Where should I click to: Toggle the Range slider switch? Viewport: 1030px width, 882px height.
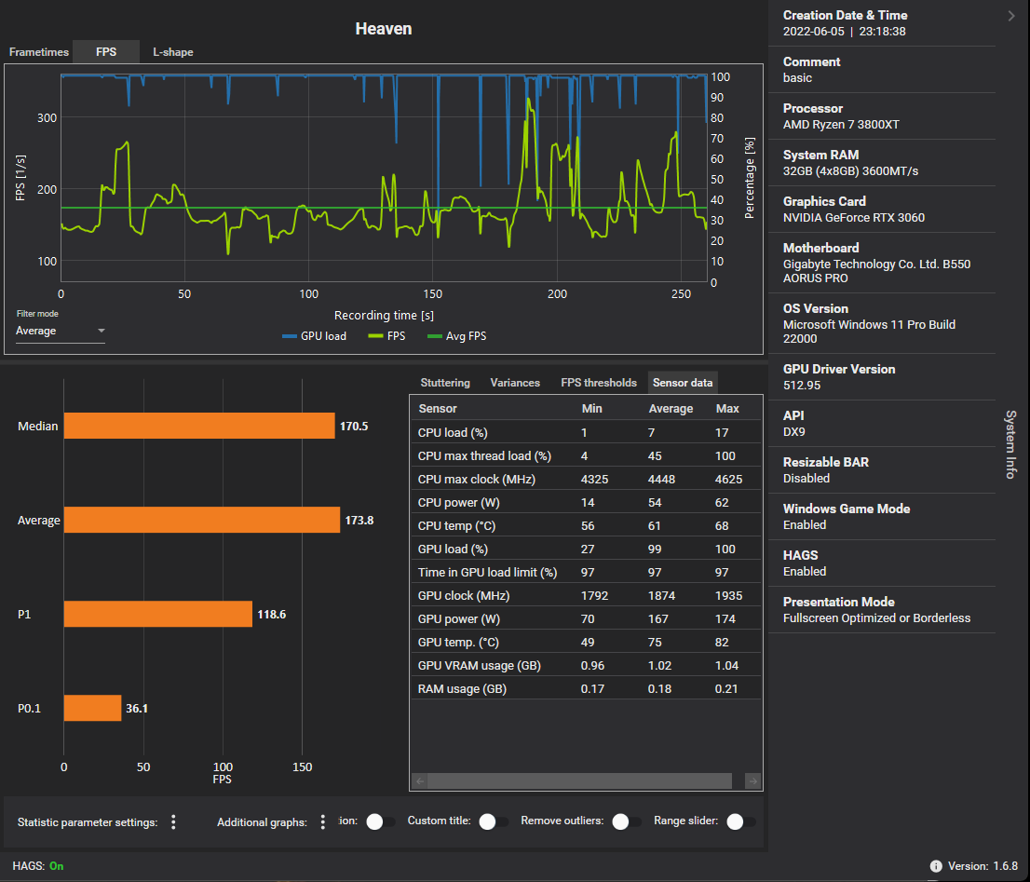pyautogui.click(x=740, y=821)
